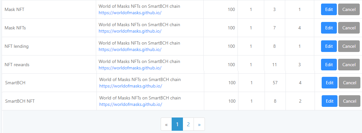This screenshot has height=133, width=362.
Task: Open worldofmasks link in SmartBCH row
Action: click(x=131, y=86)
